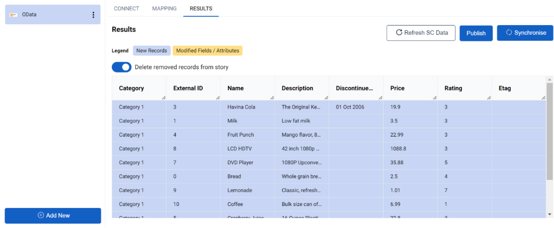Disable Delete removed records from story
This screenshot has width=554, height=228.
[121, 67]
